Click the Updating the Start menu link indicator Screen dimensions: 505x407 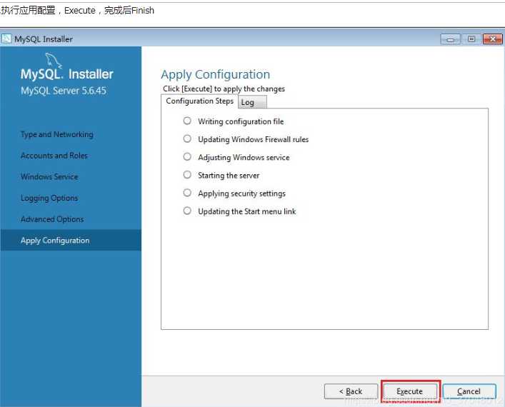click(x=187, y=211)
